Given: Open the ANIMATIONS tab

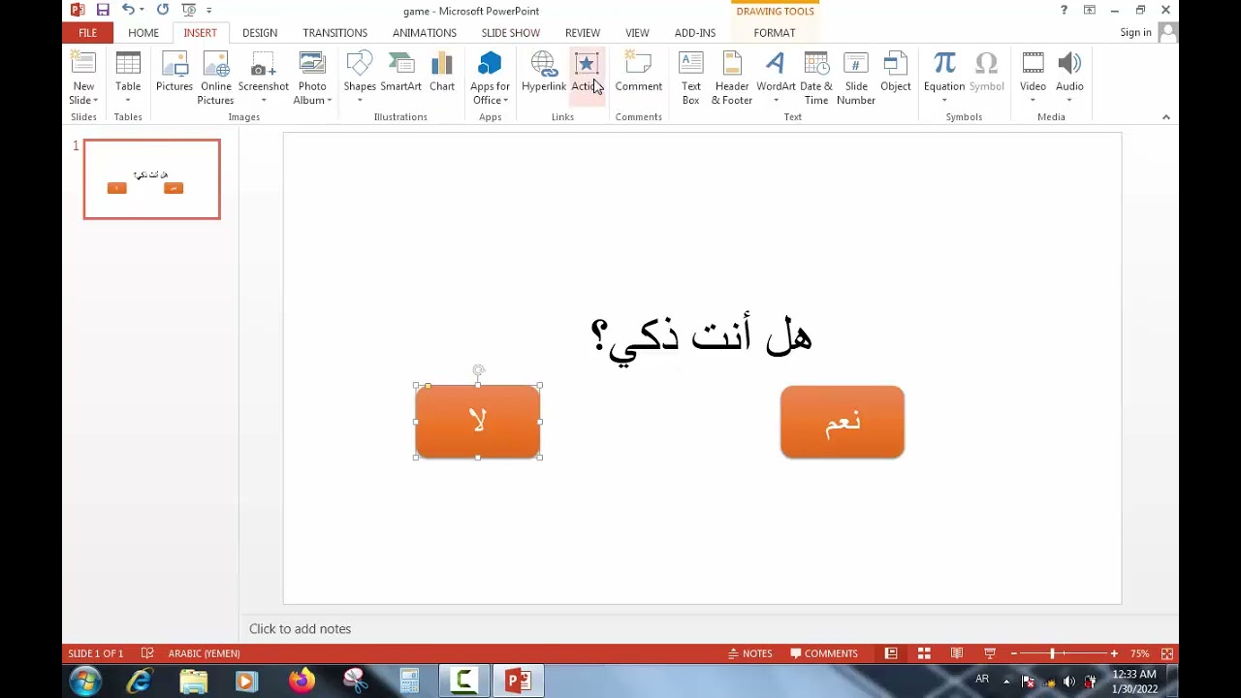Looking at the screenshot, I should coord(425,33).
